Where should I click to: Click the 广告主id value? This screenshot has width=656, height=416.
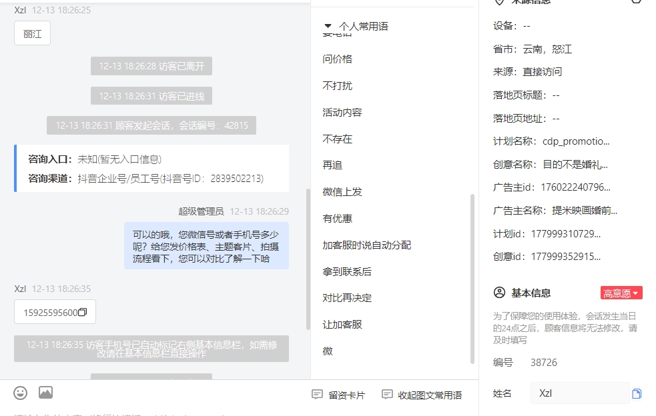point(576,187)
